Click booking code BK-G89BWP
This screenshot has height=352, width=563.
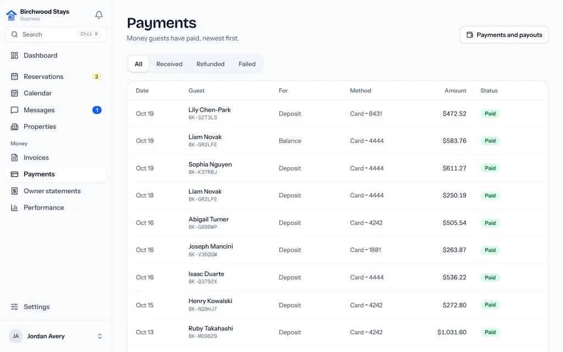(203, 227)
